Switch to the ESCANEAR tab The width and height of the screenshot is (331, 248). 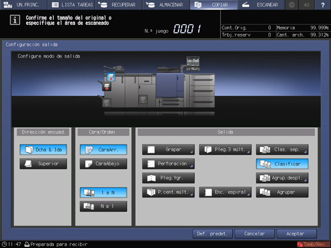pyautogui.click(x=261, y=4)
